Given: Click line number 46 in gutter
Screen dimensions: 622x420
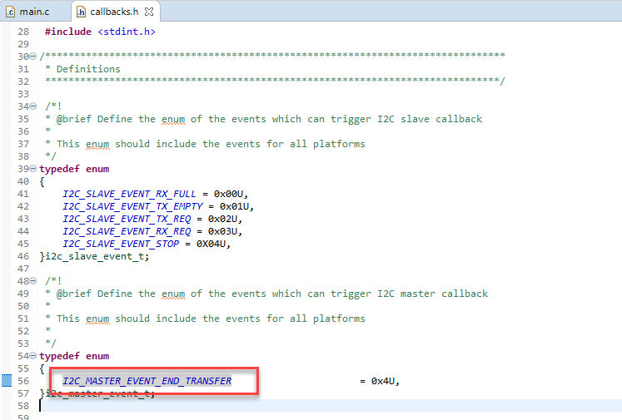Looking at the screenshot, I should click(23, 256).
